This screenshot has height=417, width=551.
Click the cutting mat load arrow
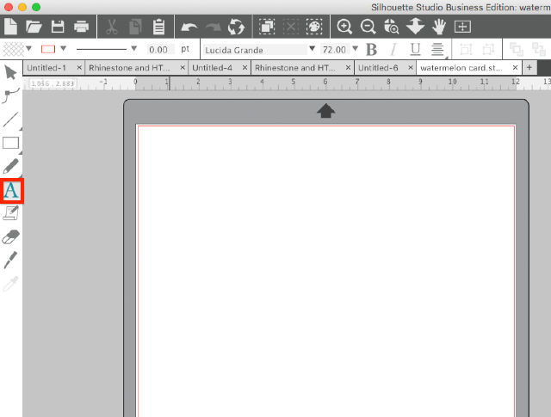coord(325,111)
